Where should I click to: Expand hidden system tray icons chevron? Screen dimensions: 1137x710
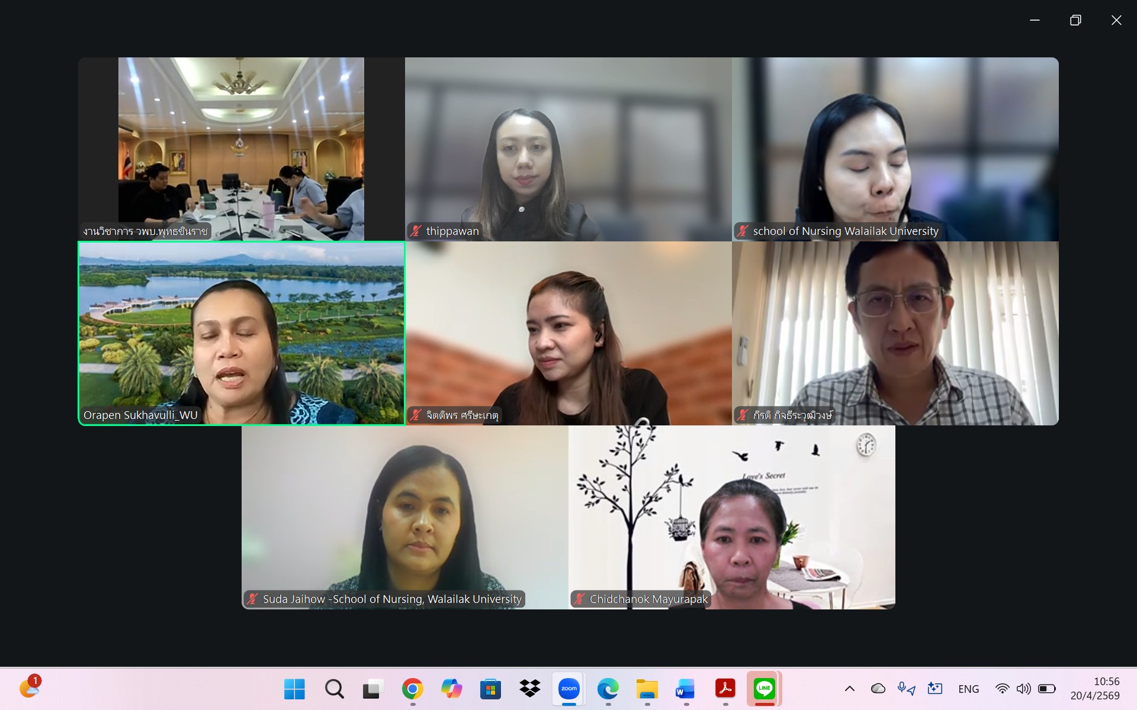click(x=849, y=689)
